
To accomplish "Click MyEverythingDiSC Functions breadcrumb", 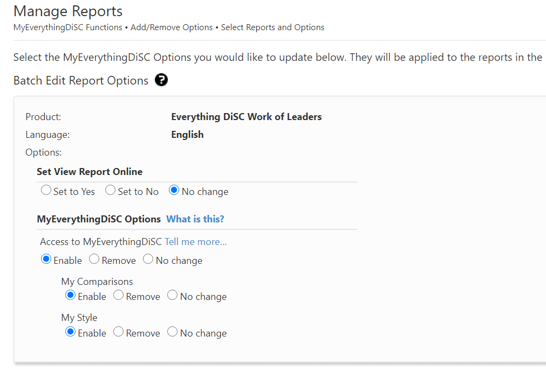I will pos(68,27).
